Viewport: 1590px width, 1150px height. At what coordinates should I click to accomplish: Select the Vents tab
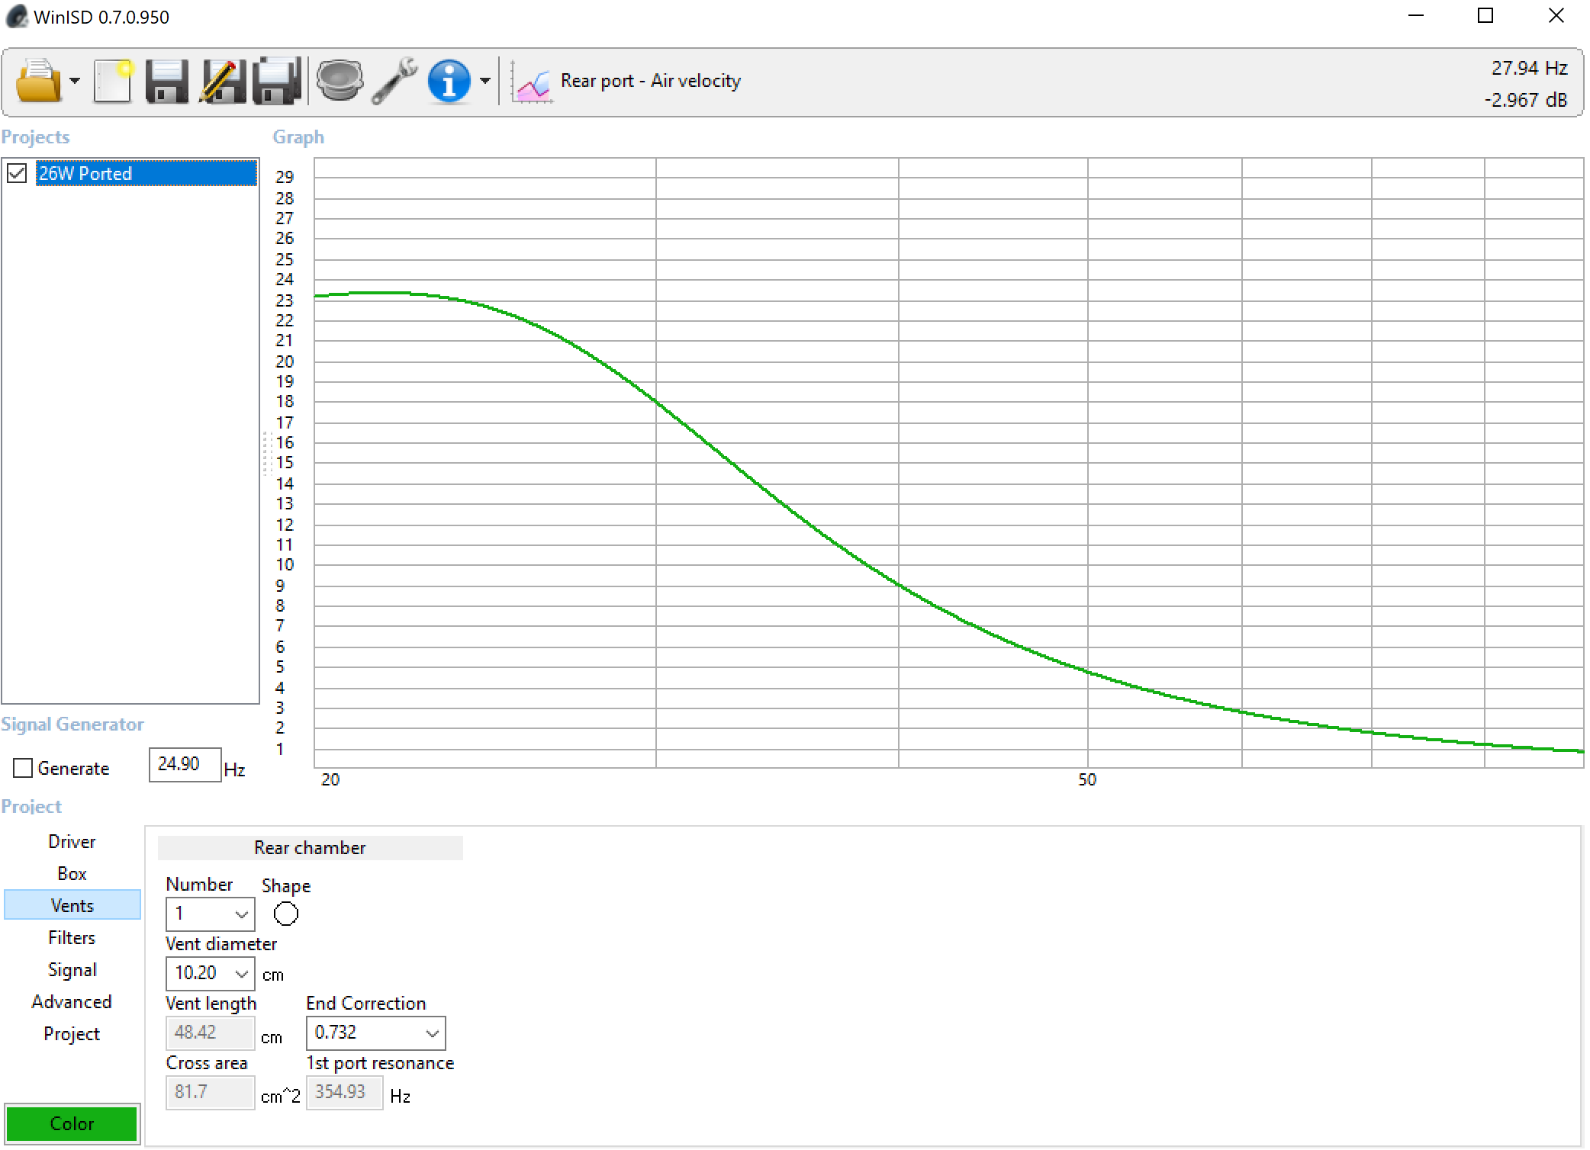tap(72, 905)
